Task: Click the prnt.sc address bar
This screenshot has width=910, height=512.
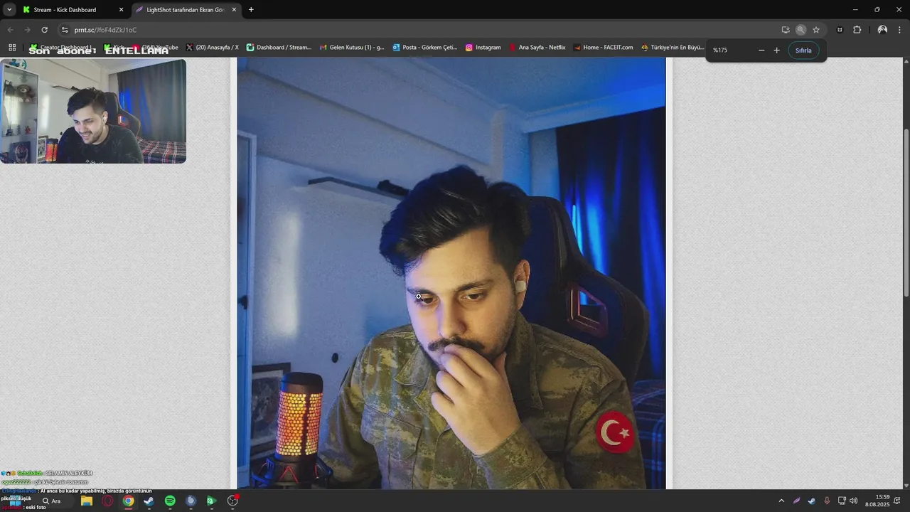Action: 419,30
